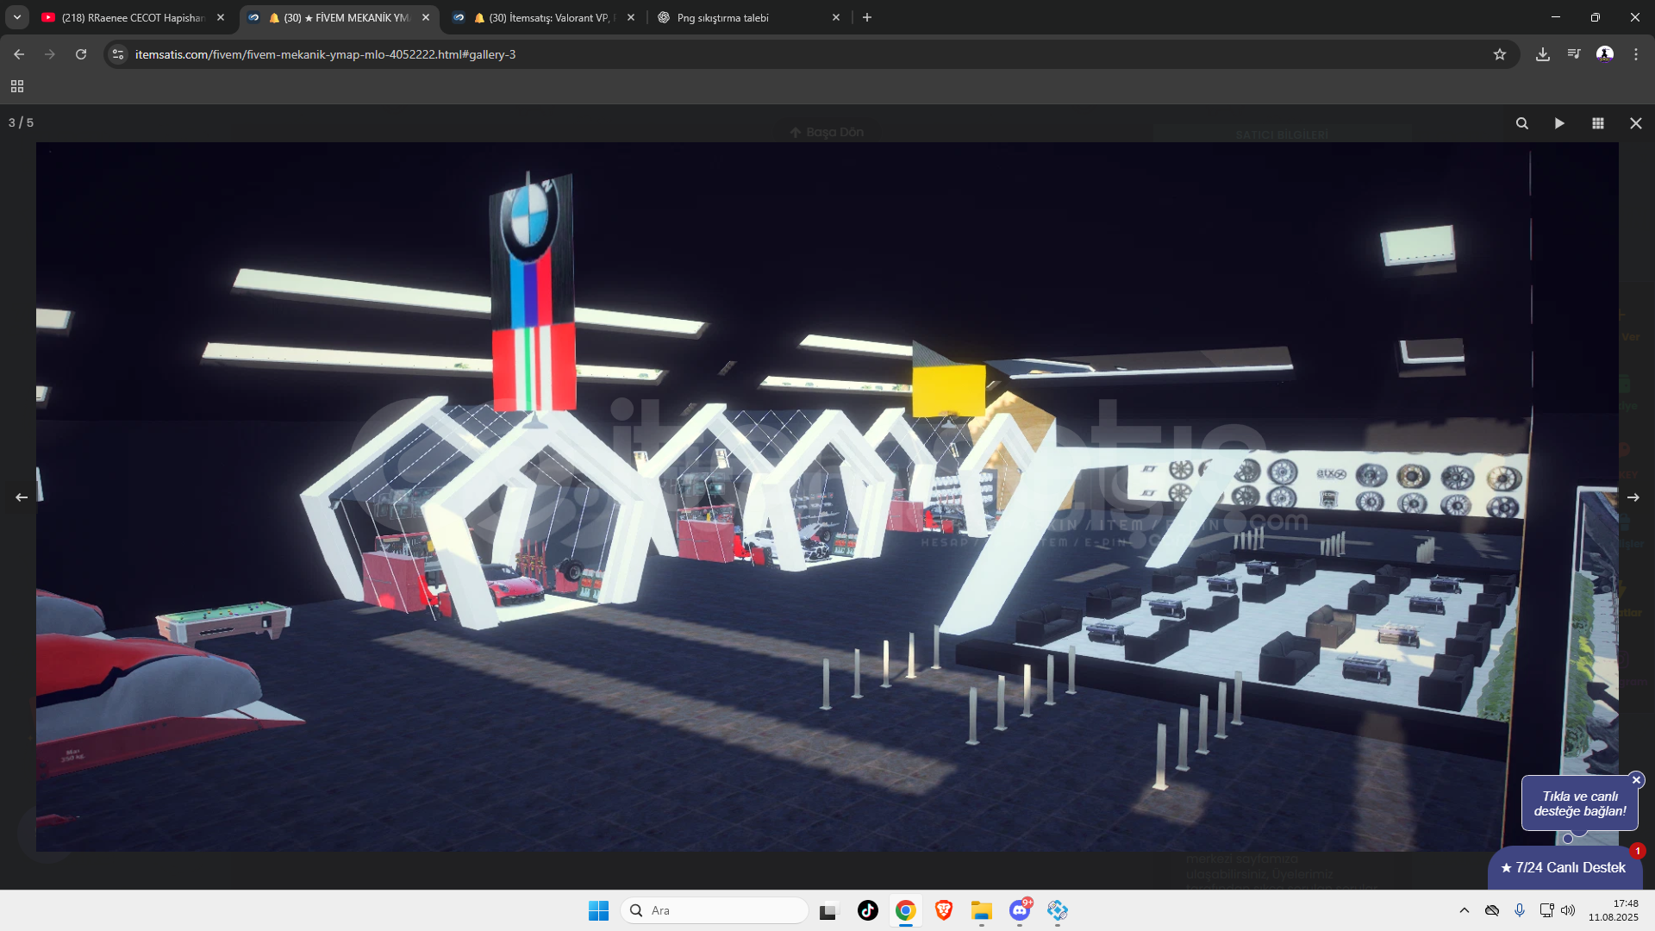Open the Windows Start menu
This screenshot has height=931, width=1655.
598,910
